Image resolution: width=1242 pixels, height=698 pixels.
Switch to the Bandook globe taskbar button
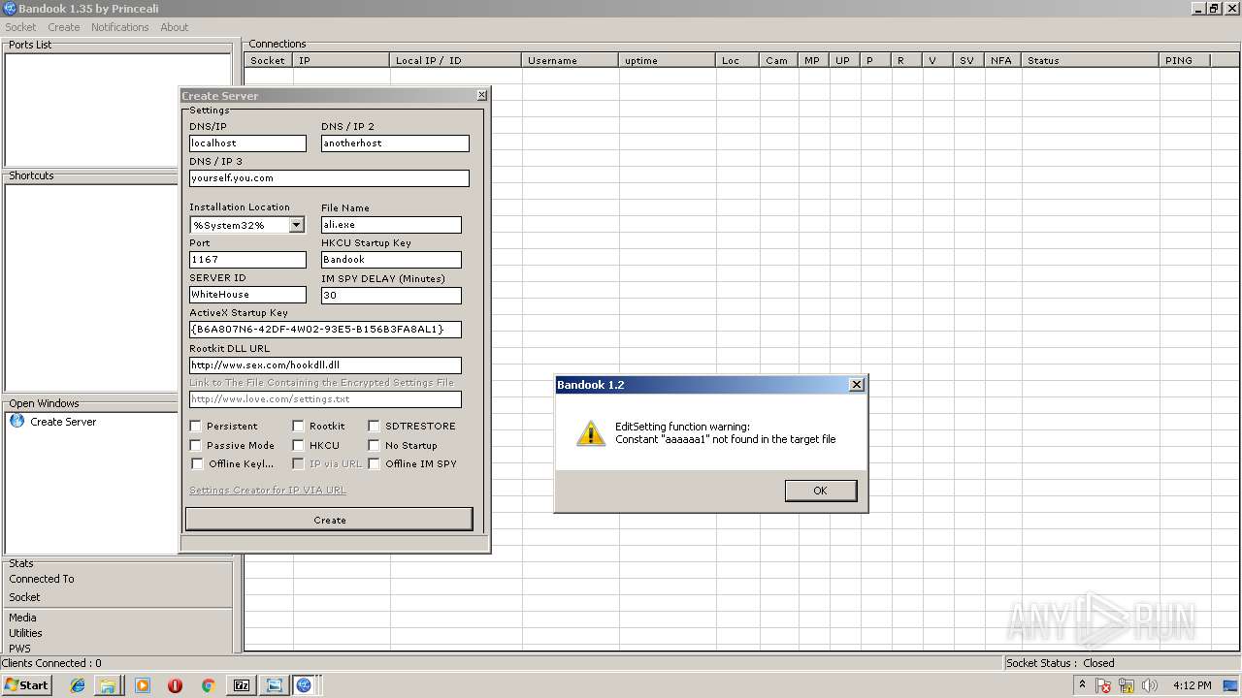[305, 685]
